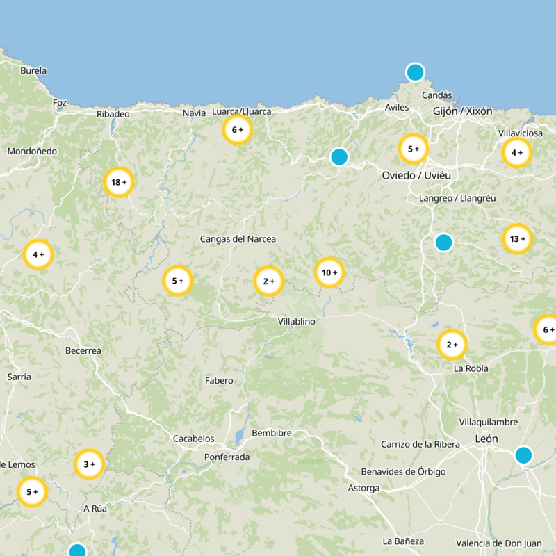Click the Carrizo de la Ribera label
The width and height of the screenshot is (556, 556).
(420, 444)
